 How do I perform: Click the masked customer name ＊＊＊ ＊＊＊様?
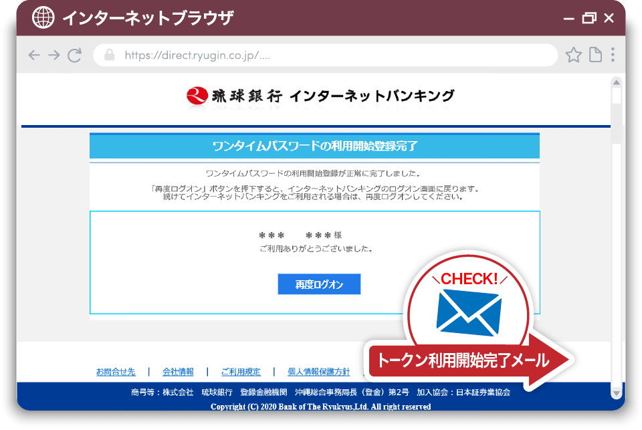pyautogui.click(x=300, y=235)
